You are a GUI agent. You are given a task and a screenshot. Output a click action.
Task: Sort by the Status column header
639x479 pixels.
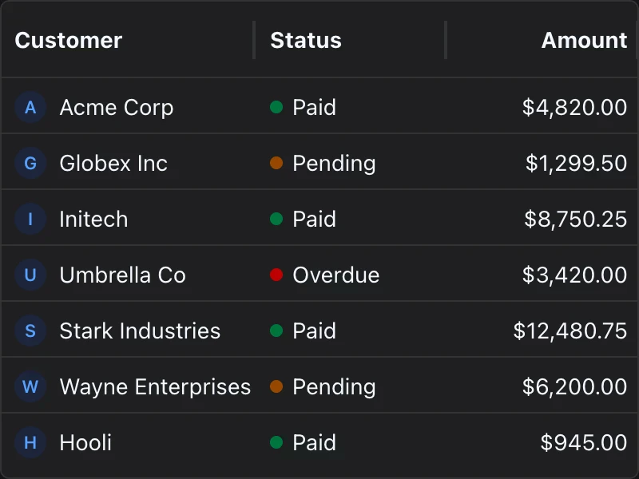[x=306, y=41]
